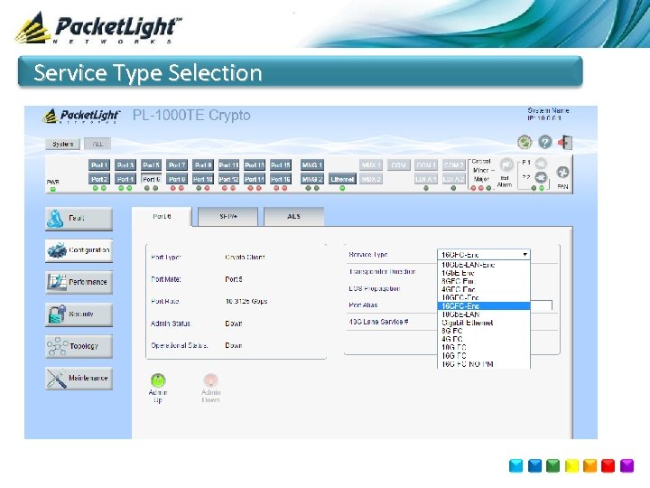Select Port 2 on the chassis
The image size is (650, 488).
pyautogui.click(x=99, y=179)
